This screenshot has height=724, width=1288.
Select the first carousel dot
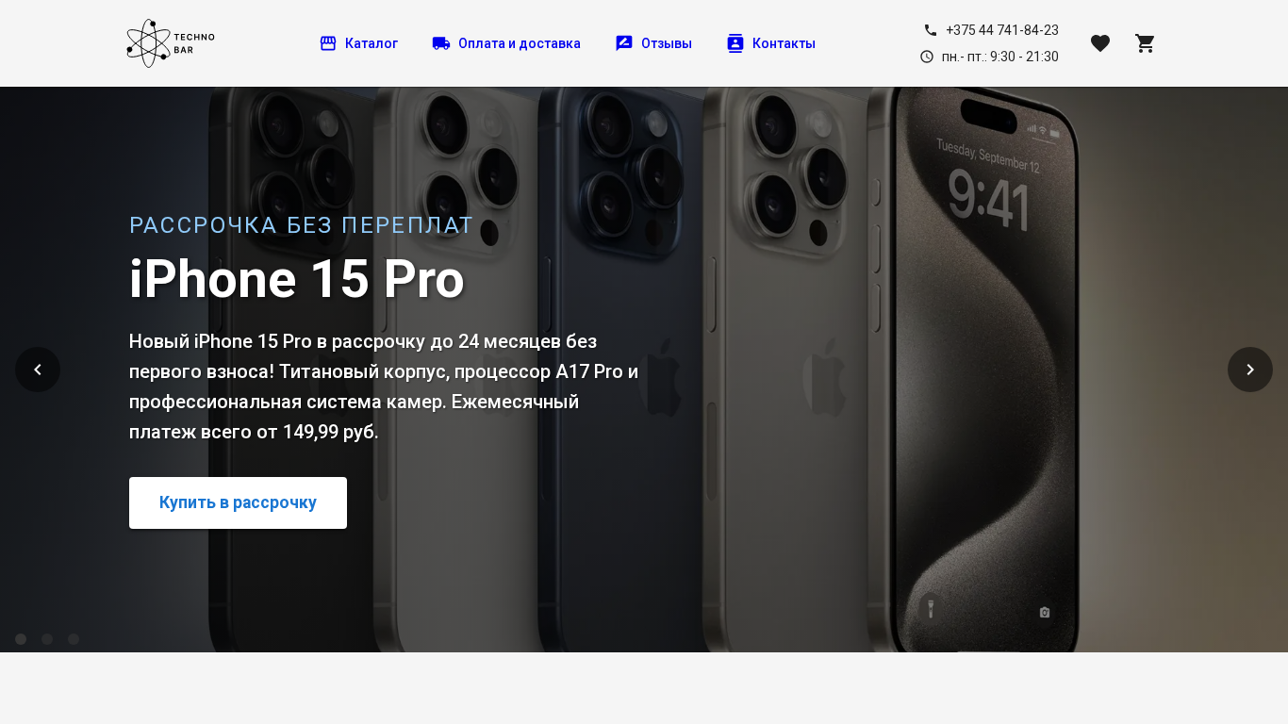point(21,639)
